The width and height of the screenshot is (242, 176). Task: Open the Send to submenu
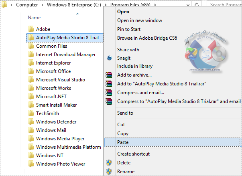click(x=125, y=113)
